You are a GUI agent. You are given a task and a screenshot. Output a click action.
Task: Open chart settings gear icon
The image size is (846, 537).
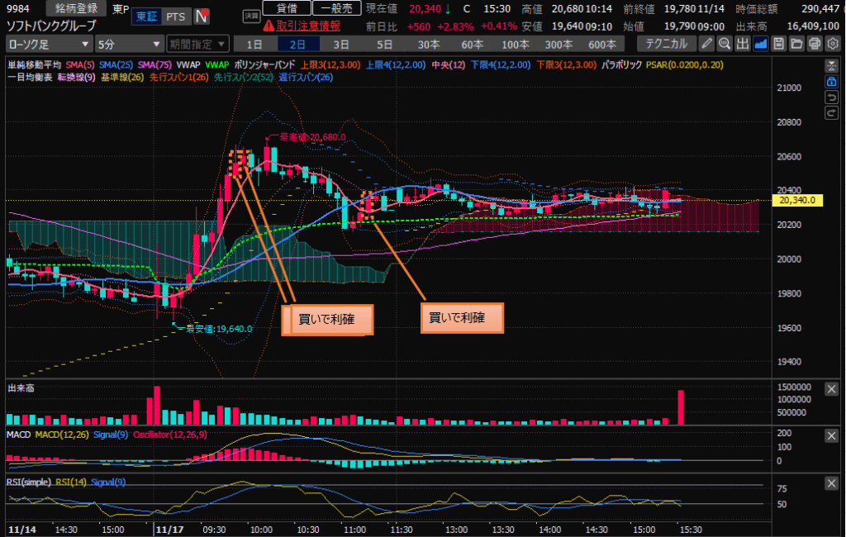pos(833,44)
